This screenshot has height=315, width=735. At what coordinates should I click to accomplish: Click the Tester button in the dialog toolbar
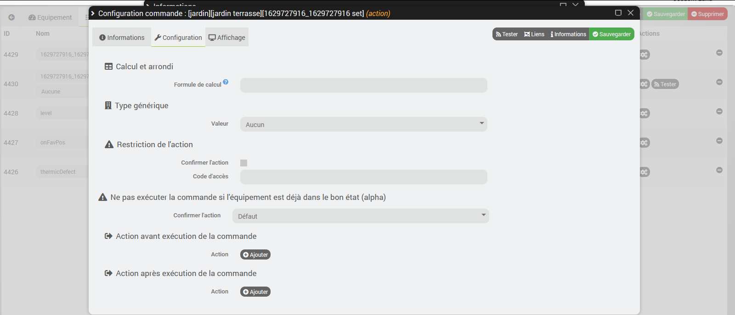(507, 34)
